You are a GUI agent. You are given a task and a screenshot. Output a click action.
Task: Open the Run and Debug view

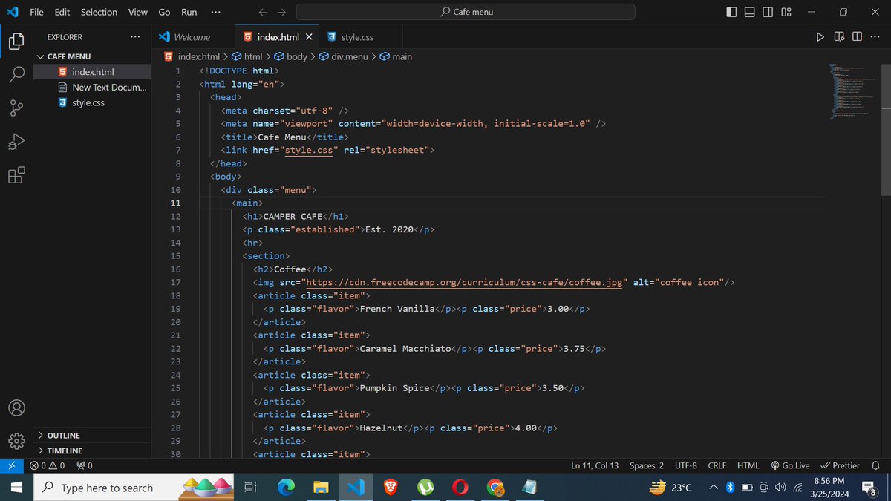16,143
